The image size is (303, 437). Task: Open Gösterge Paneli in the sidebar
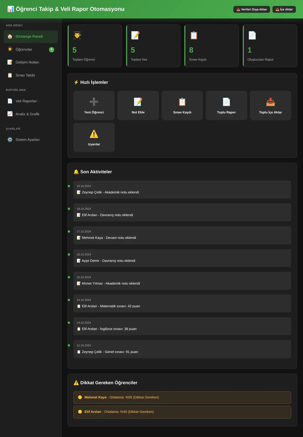click(31, 37)
